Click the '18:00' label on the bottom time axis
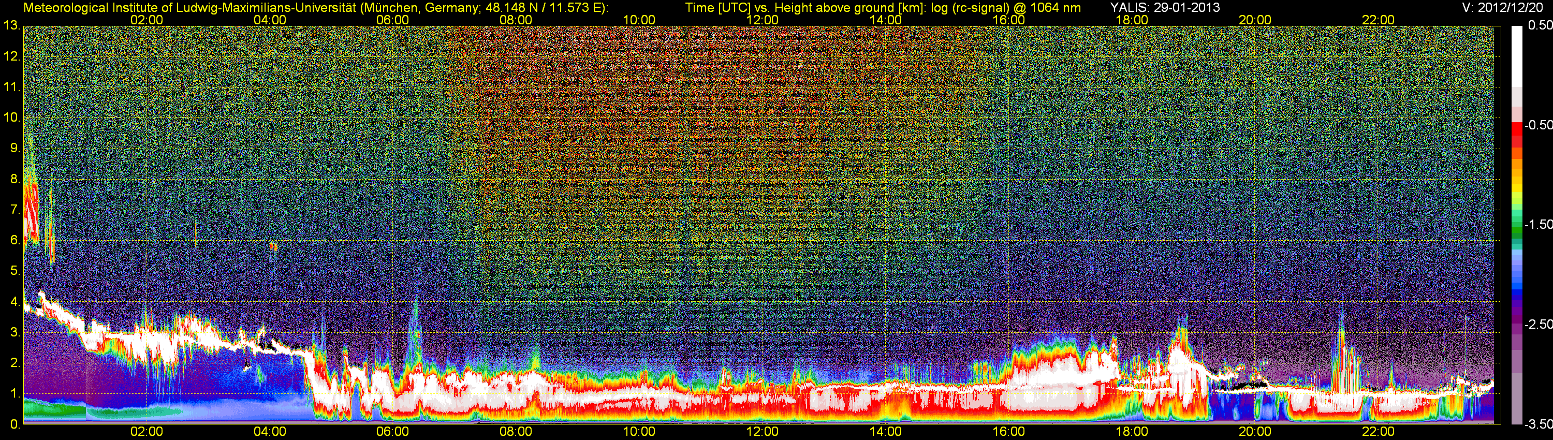Image resolution: width=1553 pixels, height=440 pixels. (1132, 432)
